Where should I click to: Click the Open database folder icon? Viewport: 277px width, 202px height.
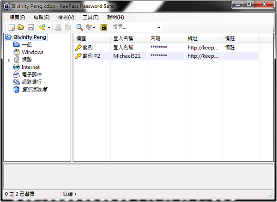pos(21,27)
